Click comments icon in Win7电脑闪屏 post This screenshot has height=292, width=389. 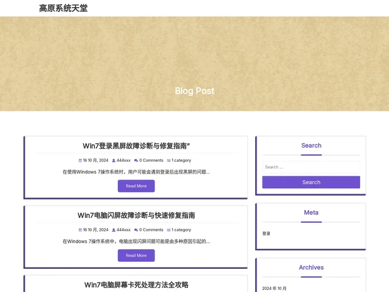(x=136, y=230)
